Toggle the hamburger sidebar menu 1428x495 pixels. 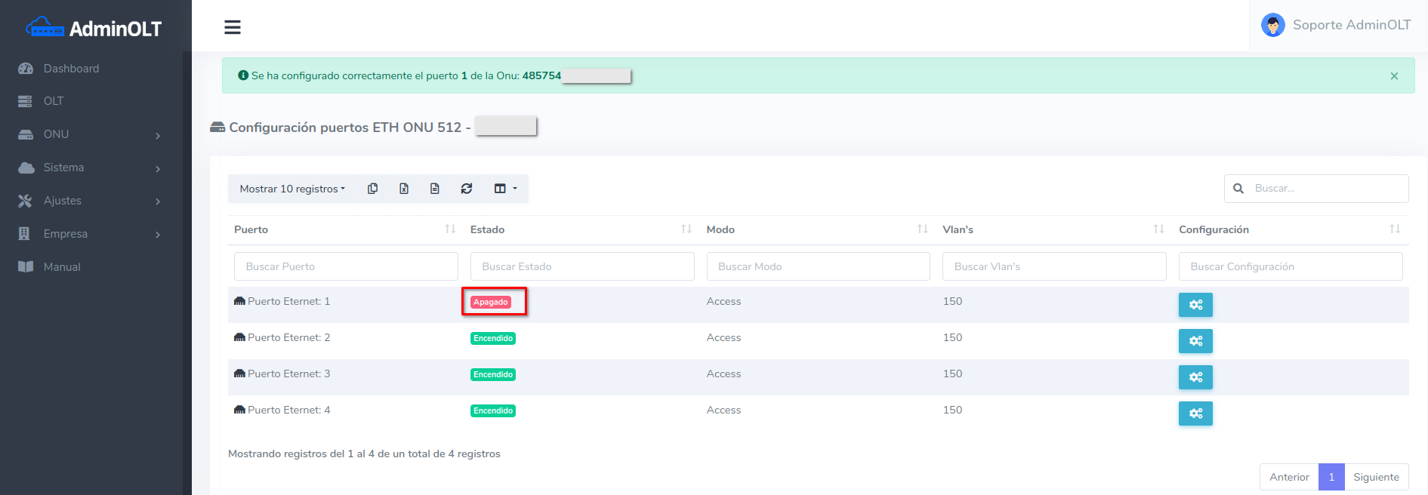233,27
